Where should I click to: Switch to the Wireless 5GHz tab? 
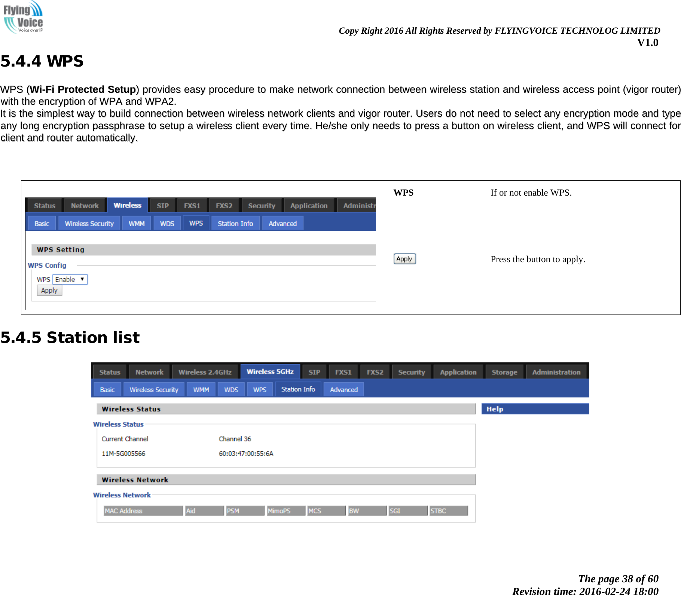point(270,371)
